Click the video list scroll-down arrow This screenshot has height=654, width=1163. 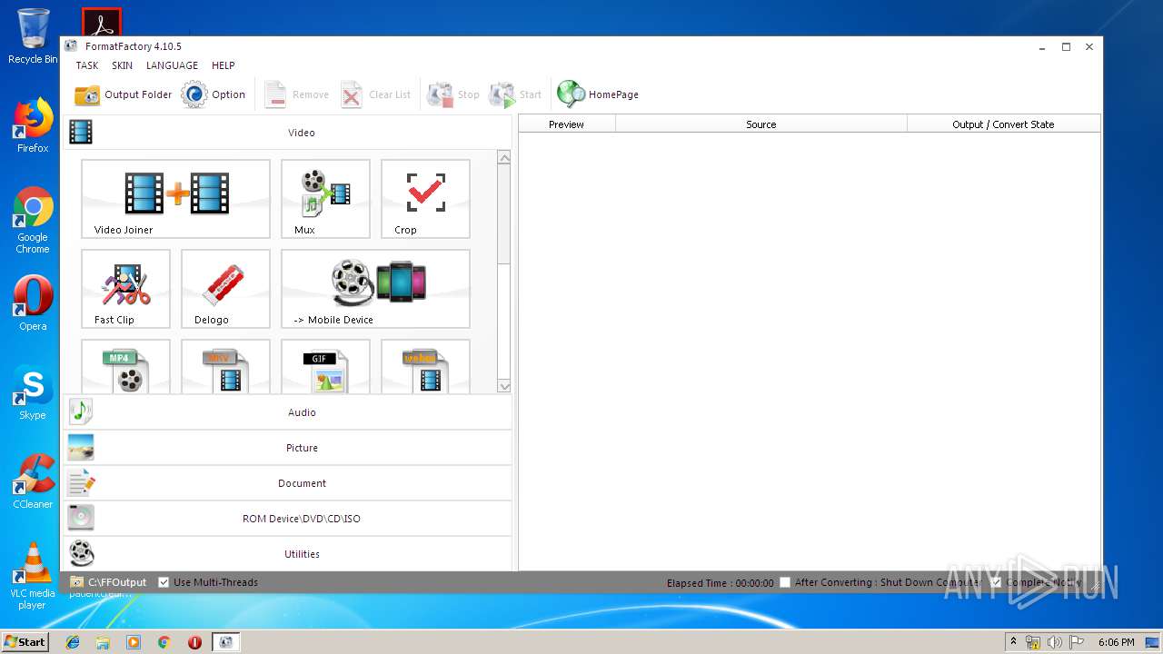coord(504,386)
